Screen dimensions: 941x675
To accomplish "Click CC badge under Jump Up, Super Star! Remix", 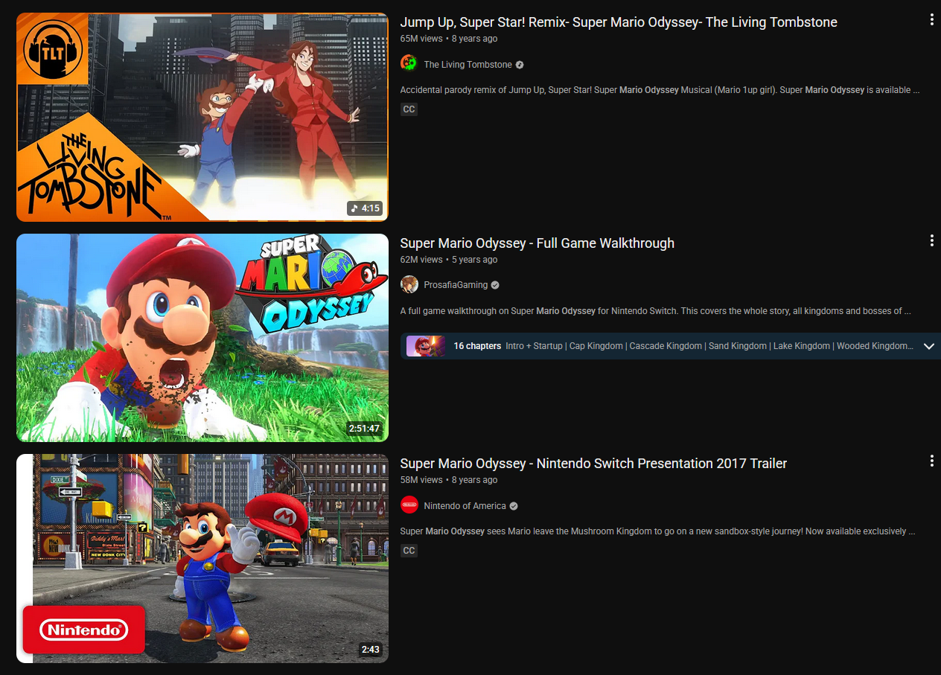I will coord(409,109).
